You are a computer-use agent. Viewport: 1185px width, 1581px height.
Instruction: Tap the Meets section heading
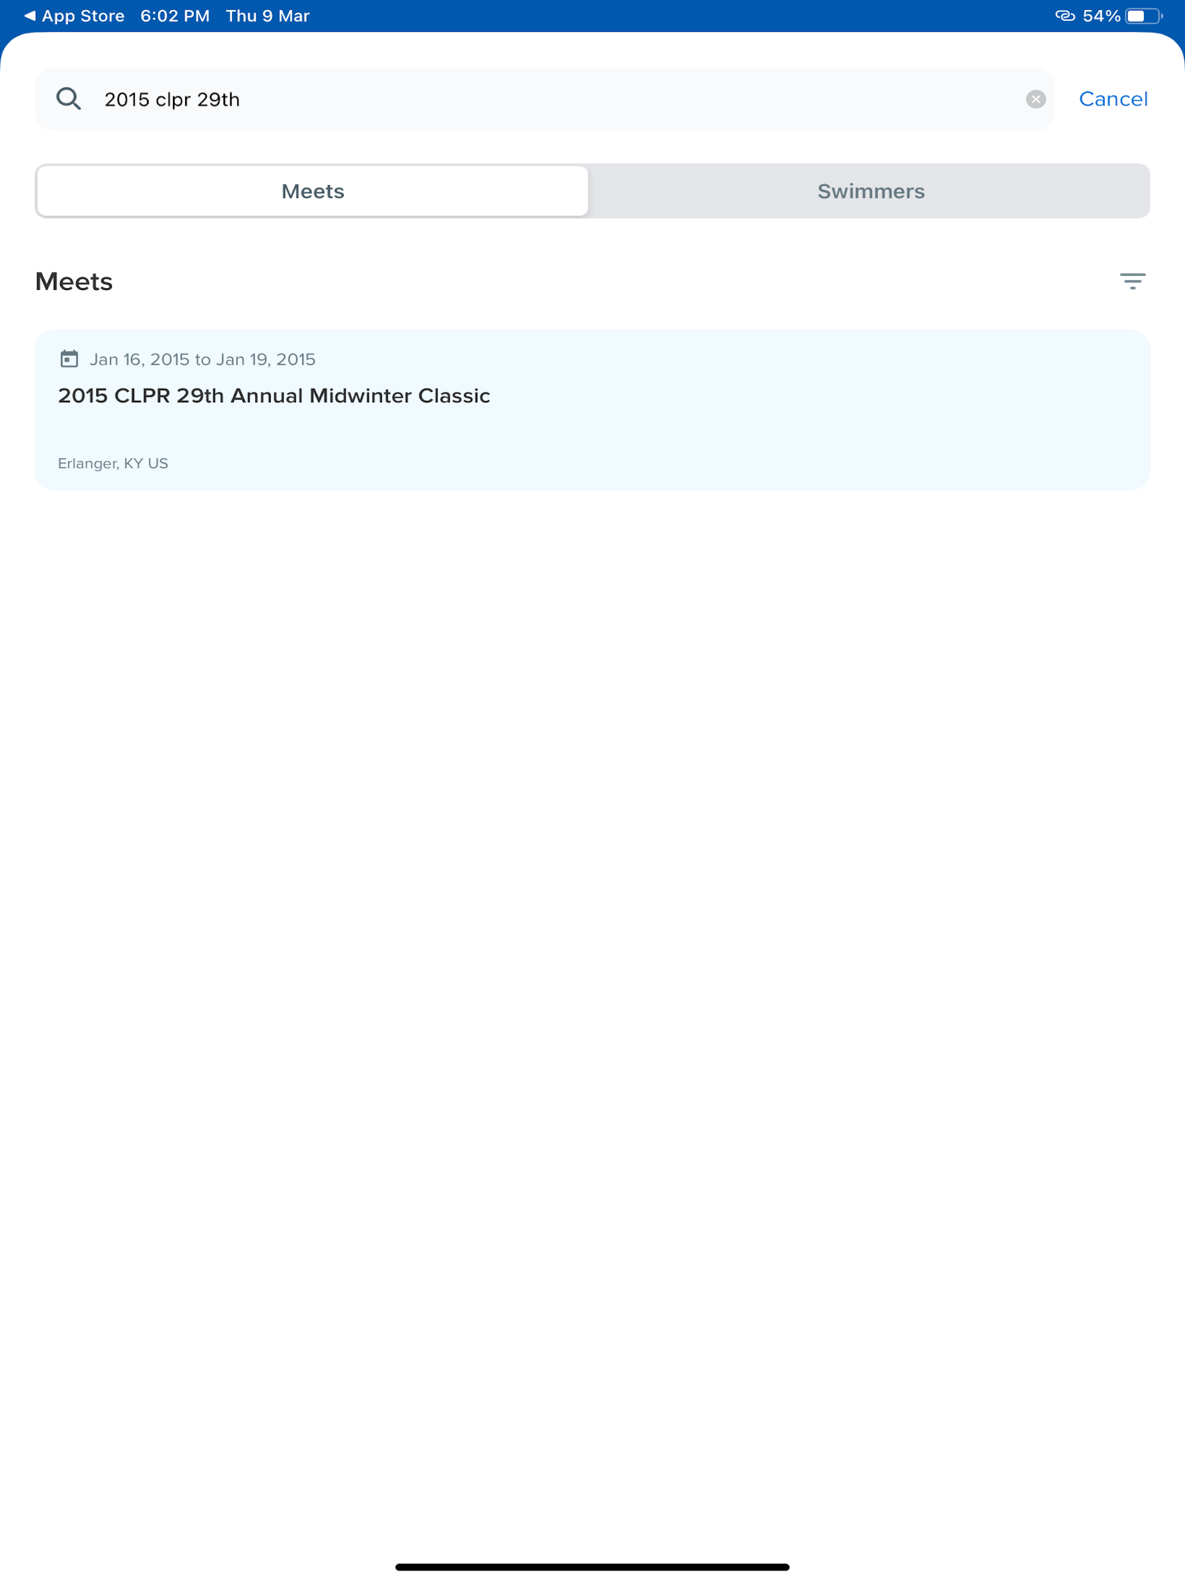pos(74,282)
